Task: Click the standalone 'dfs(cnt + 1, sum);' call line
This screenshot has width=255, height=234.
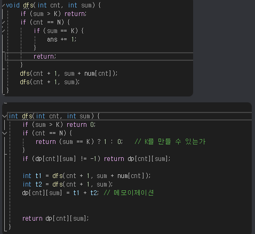Action: click(50, 82)
